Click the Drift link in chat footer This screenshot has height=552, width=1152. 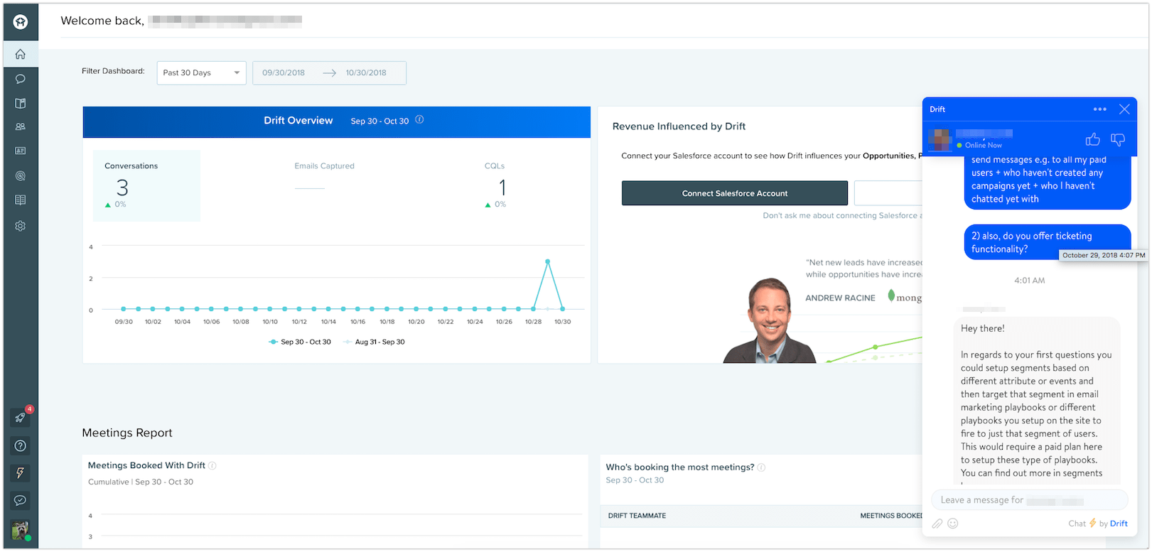1119,524
